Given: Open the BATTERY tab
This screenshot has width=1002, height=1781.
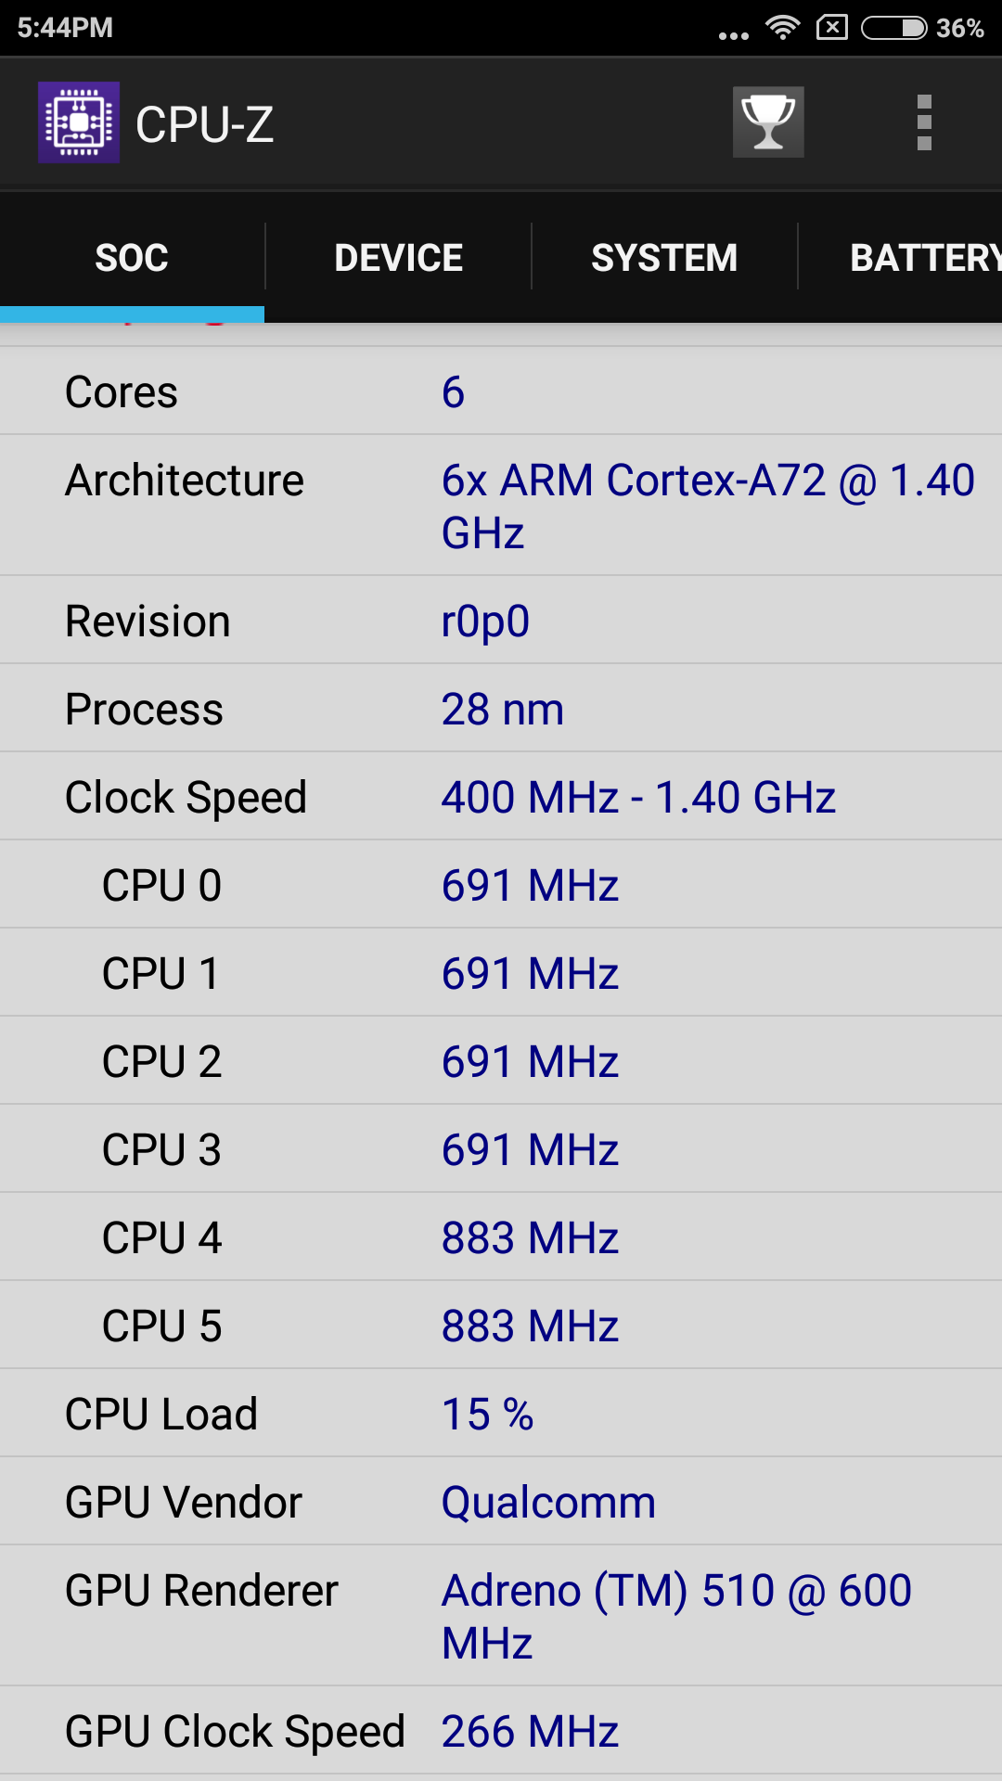Looking at the screenshot, I should (x=923, y=258).
